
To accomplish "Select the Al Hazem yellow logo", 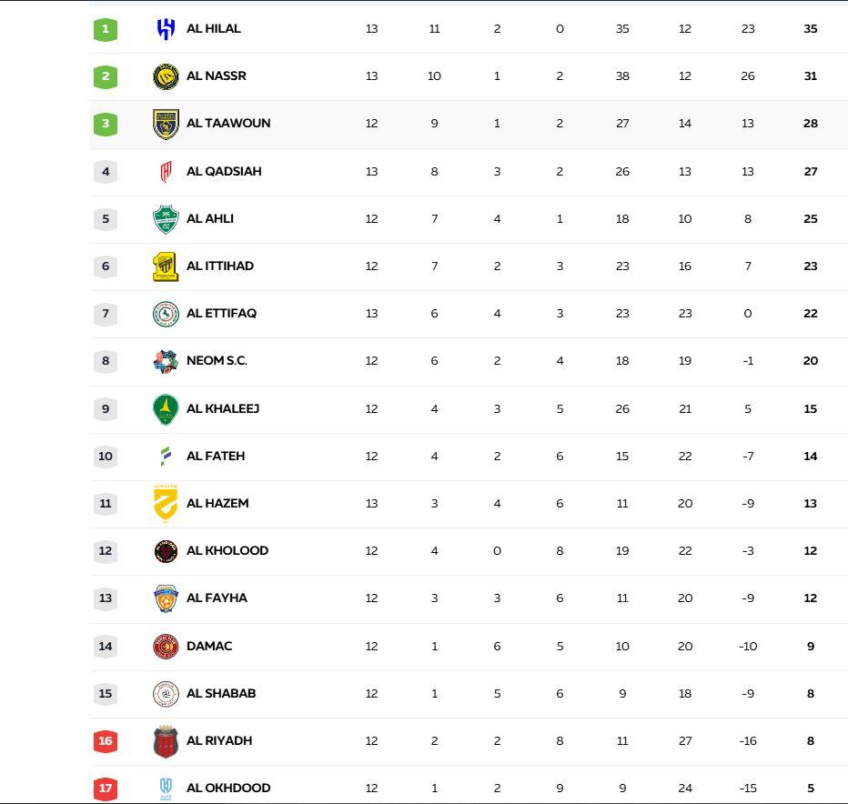I will (166, 504).
